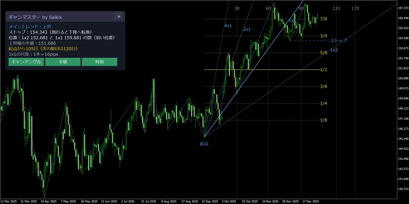The width and height of the screenshot is (409, 204).
Task: Click the 位置：1x2 152.681 line
Action: [x=62, y=38]
